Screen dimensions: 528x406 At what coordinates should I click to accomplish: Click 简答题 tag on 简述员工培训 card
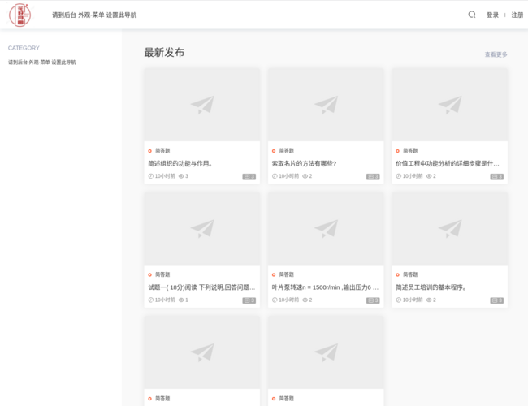410,274
